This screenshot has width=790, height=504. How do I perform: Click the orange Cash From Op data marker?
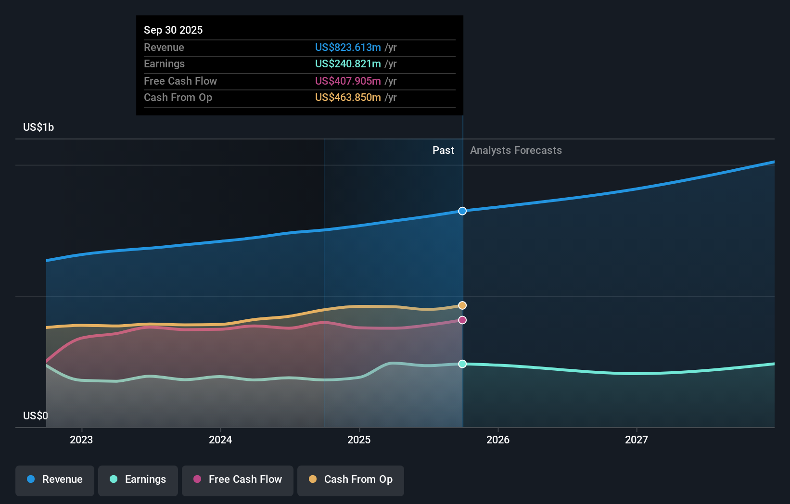pyautogui.click(x=462, y=304)
